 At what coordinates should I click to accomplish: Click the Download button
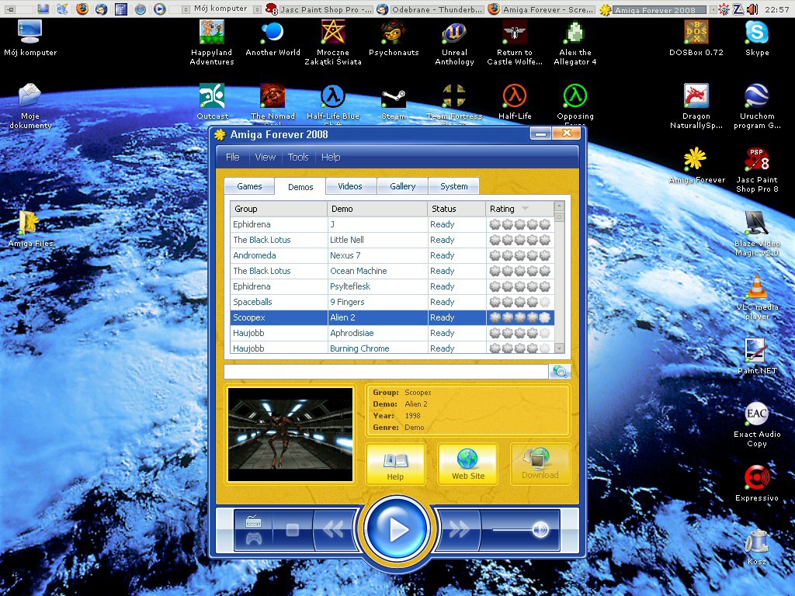point(540,464)
